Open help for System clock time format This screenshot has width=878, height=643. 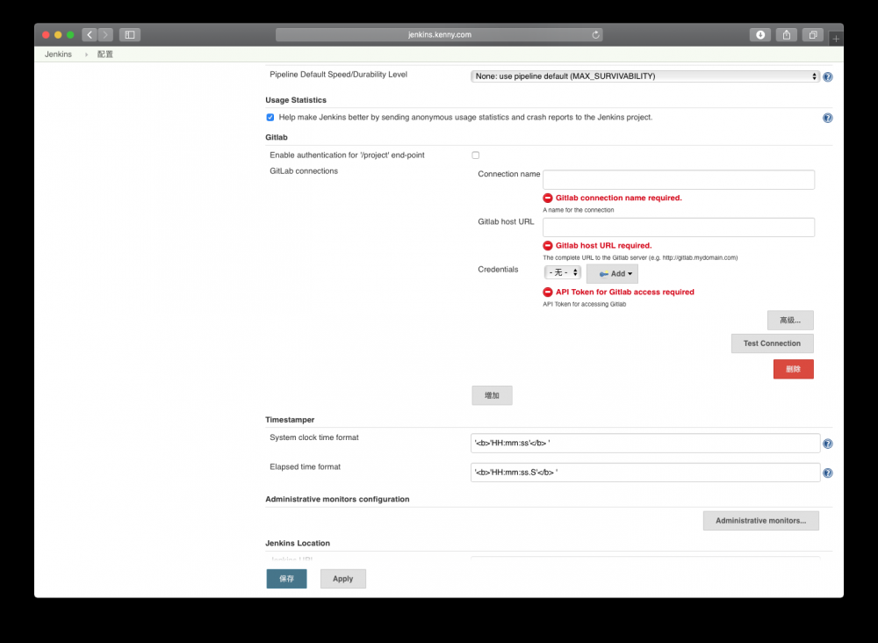(828, 444)
